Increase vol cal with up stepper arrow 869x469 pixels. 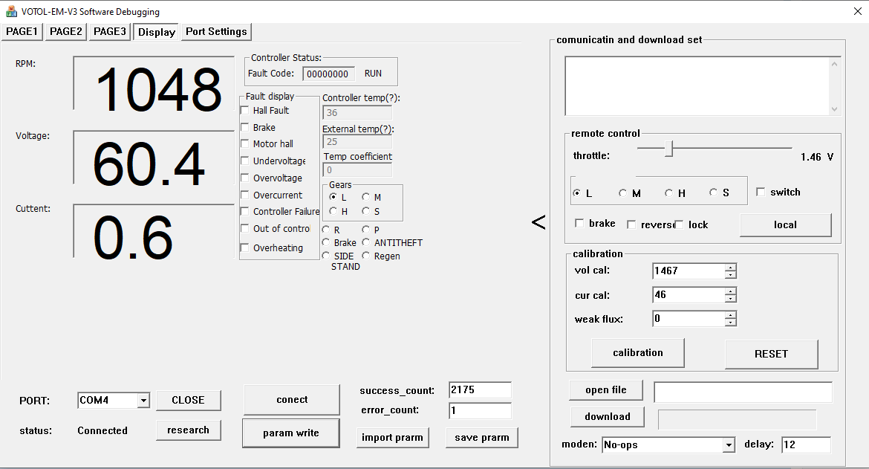pos(731,268)
